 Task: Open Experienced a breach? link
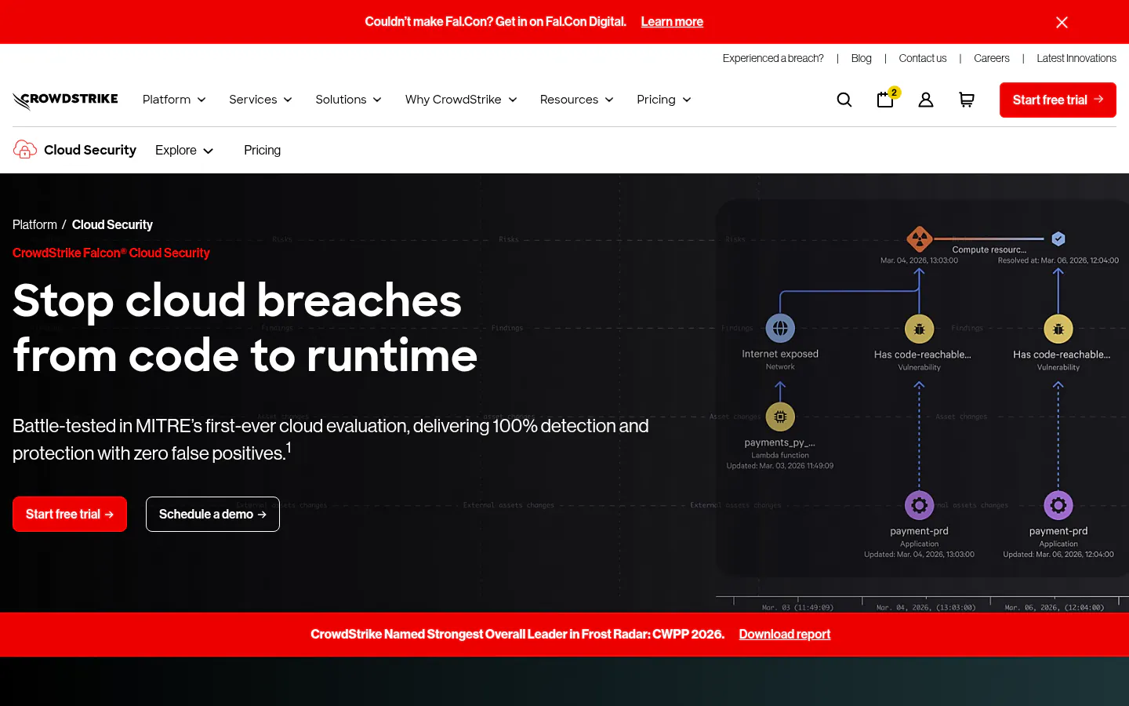click(x=773, y=58)
